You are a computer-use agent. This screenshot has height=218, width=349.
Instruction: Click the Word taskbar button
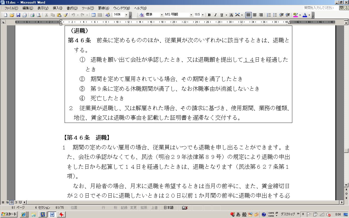tap(52, 214)
